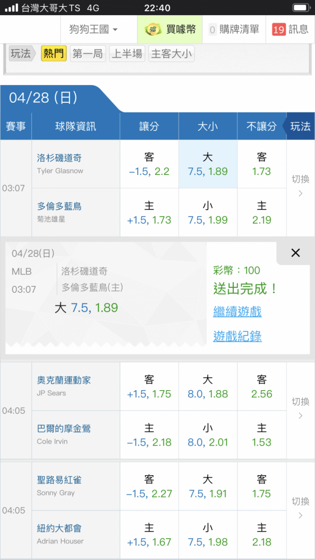Click pitcher name JP Sears
Screen dimensions: 315x559
coord(51,393)
